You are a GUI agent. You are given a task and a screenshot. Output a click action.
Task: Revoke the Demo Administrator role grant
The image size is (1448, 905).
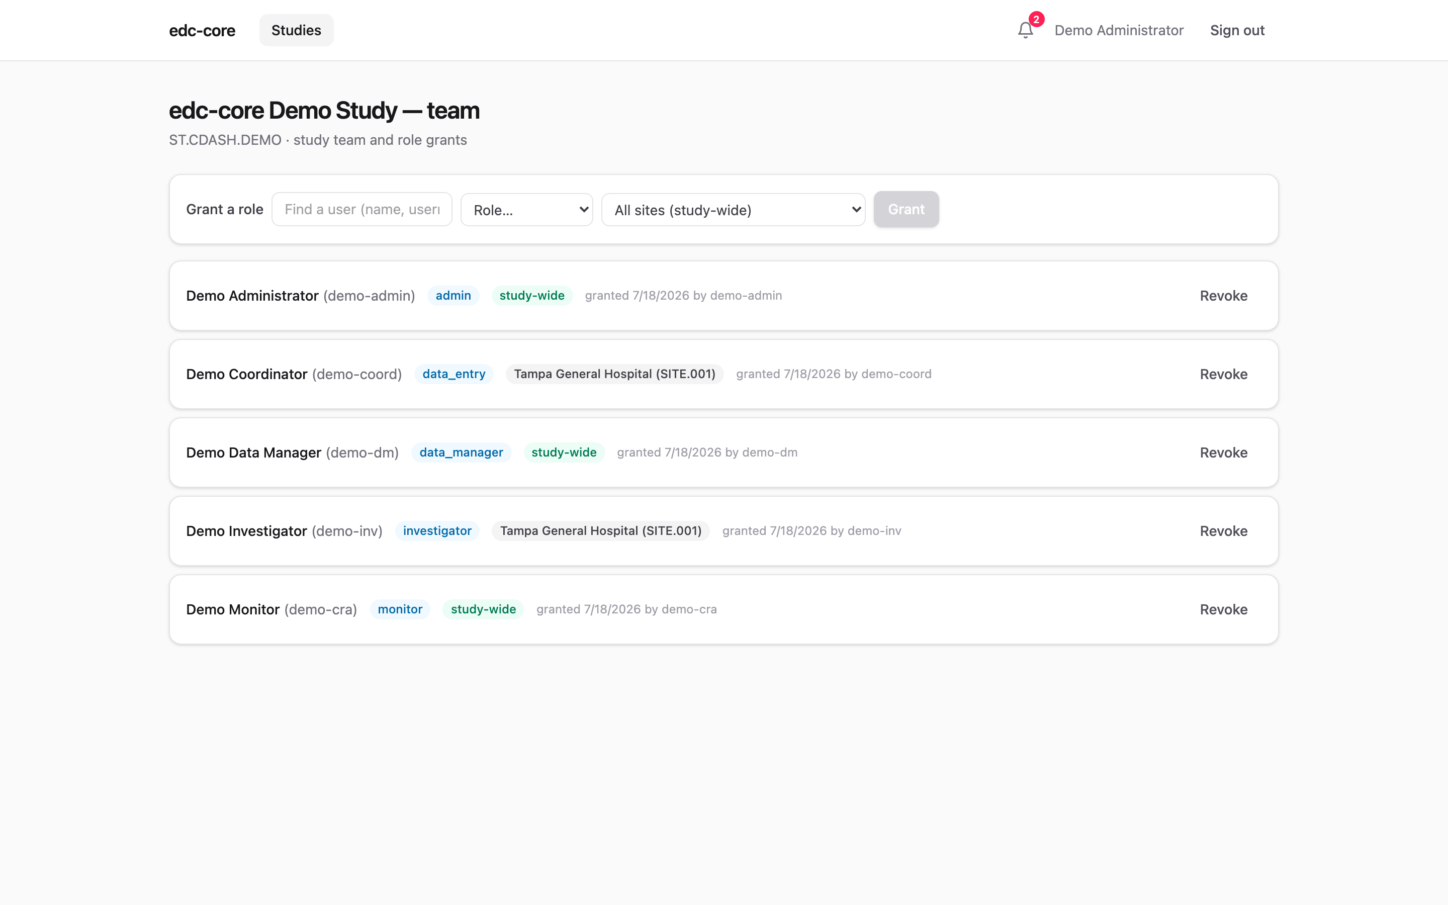1223,296
